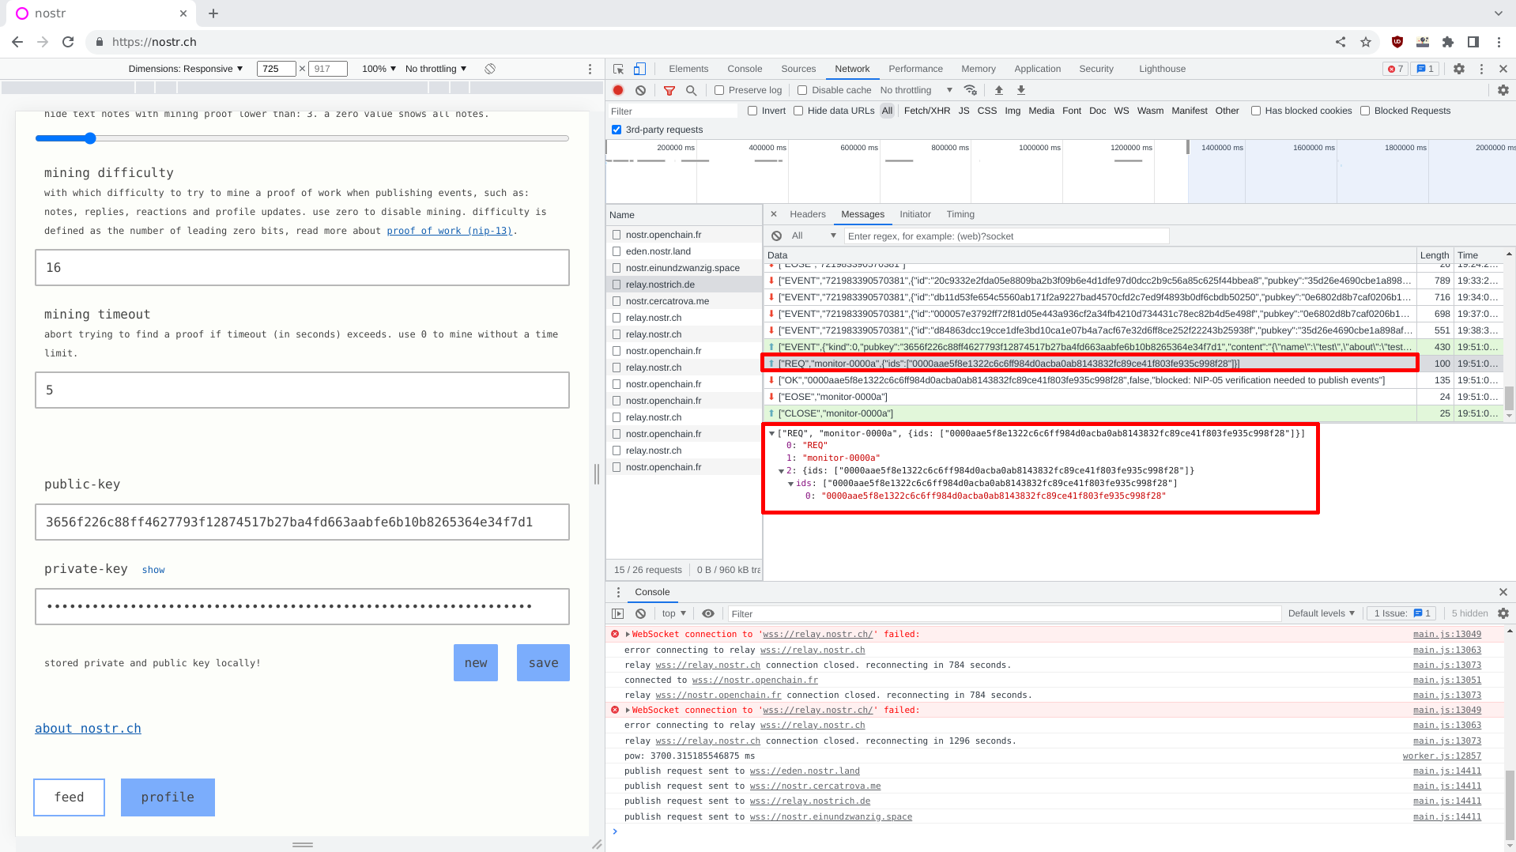Collapse the ids array node
1516x852 pixels.
(790, 484)
